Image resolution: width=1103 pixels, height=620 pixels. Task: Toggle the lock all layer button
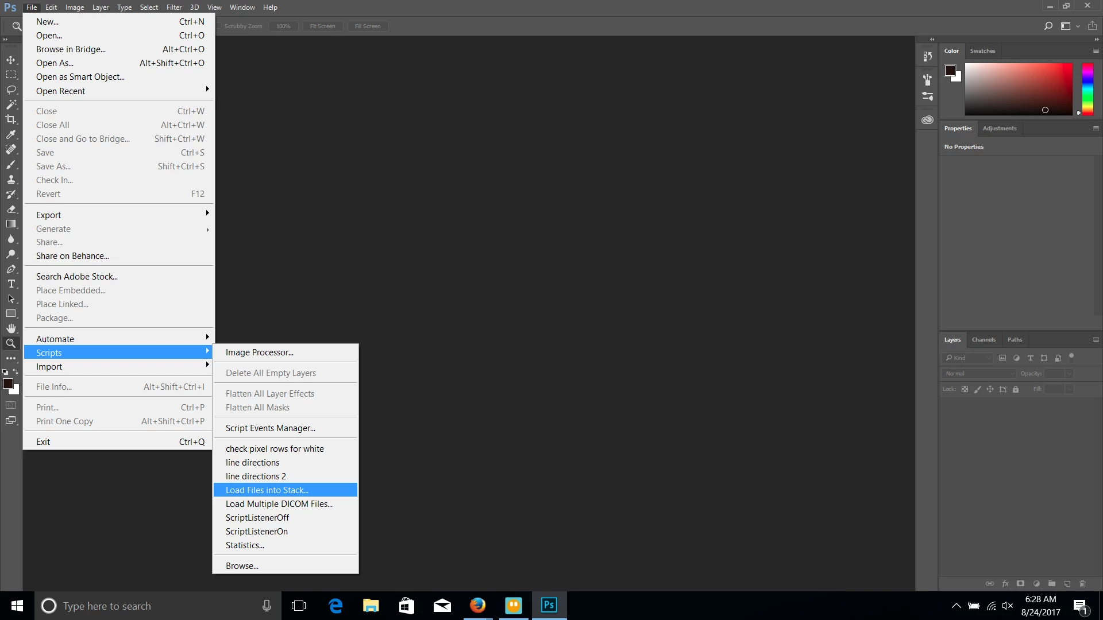tap(1016, 389)
